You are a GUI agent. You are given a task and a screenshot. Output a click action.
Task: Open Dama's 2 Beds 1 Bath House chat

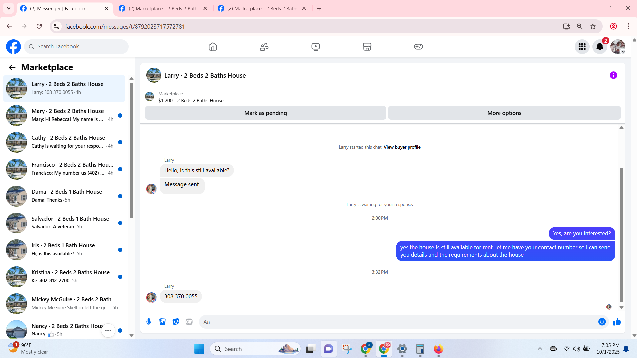[x=64, y=196]
